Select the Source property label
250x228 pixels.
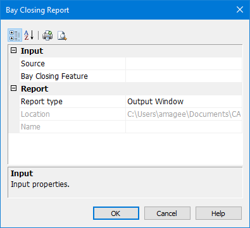(x=33, y=64)
